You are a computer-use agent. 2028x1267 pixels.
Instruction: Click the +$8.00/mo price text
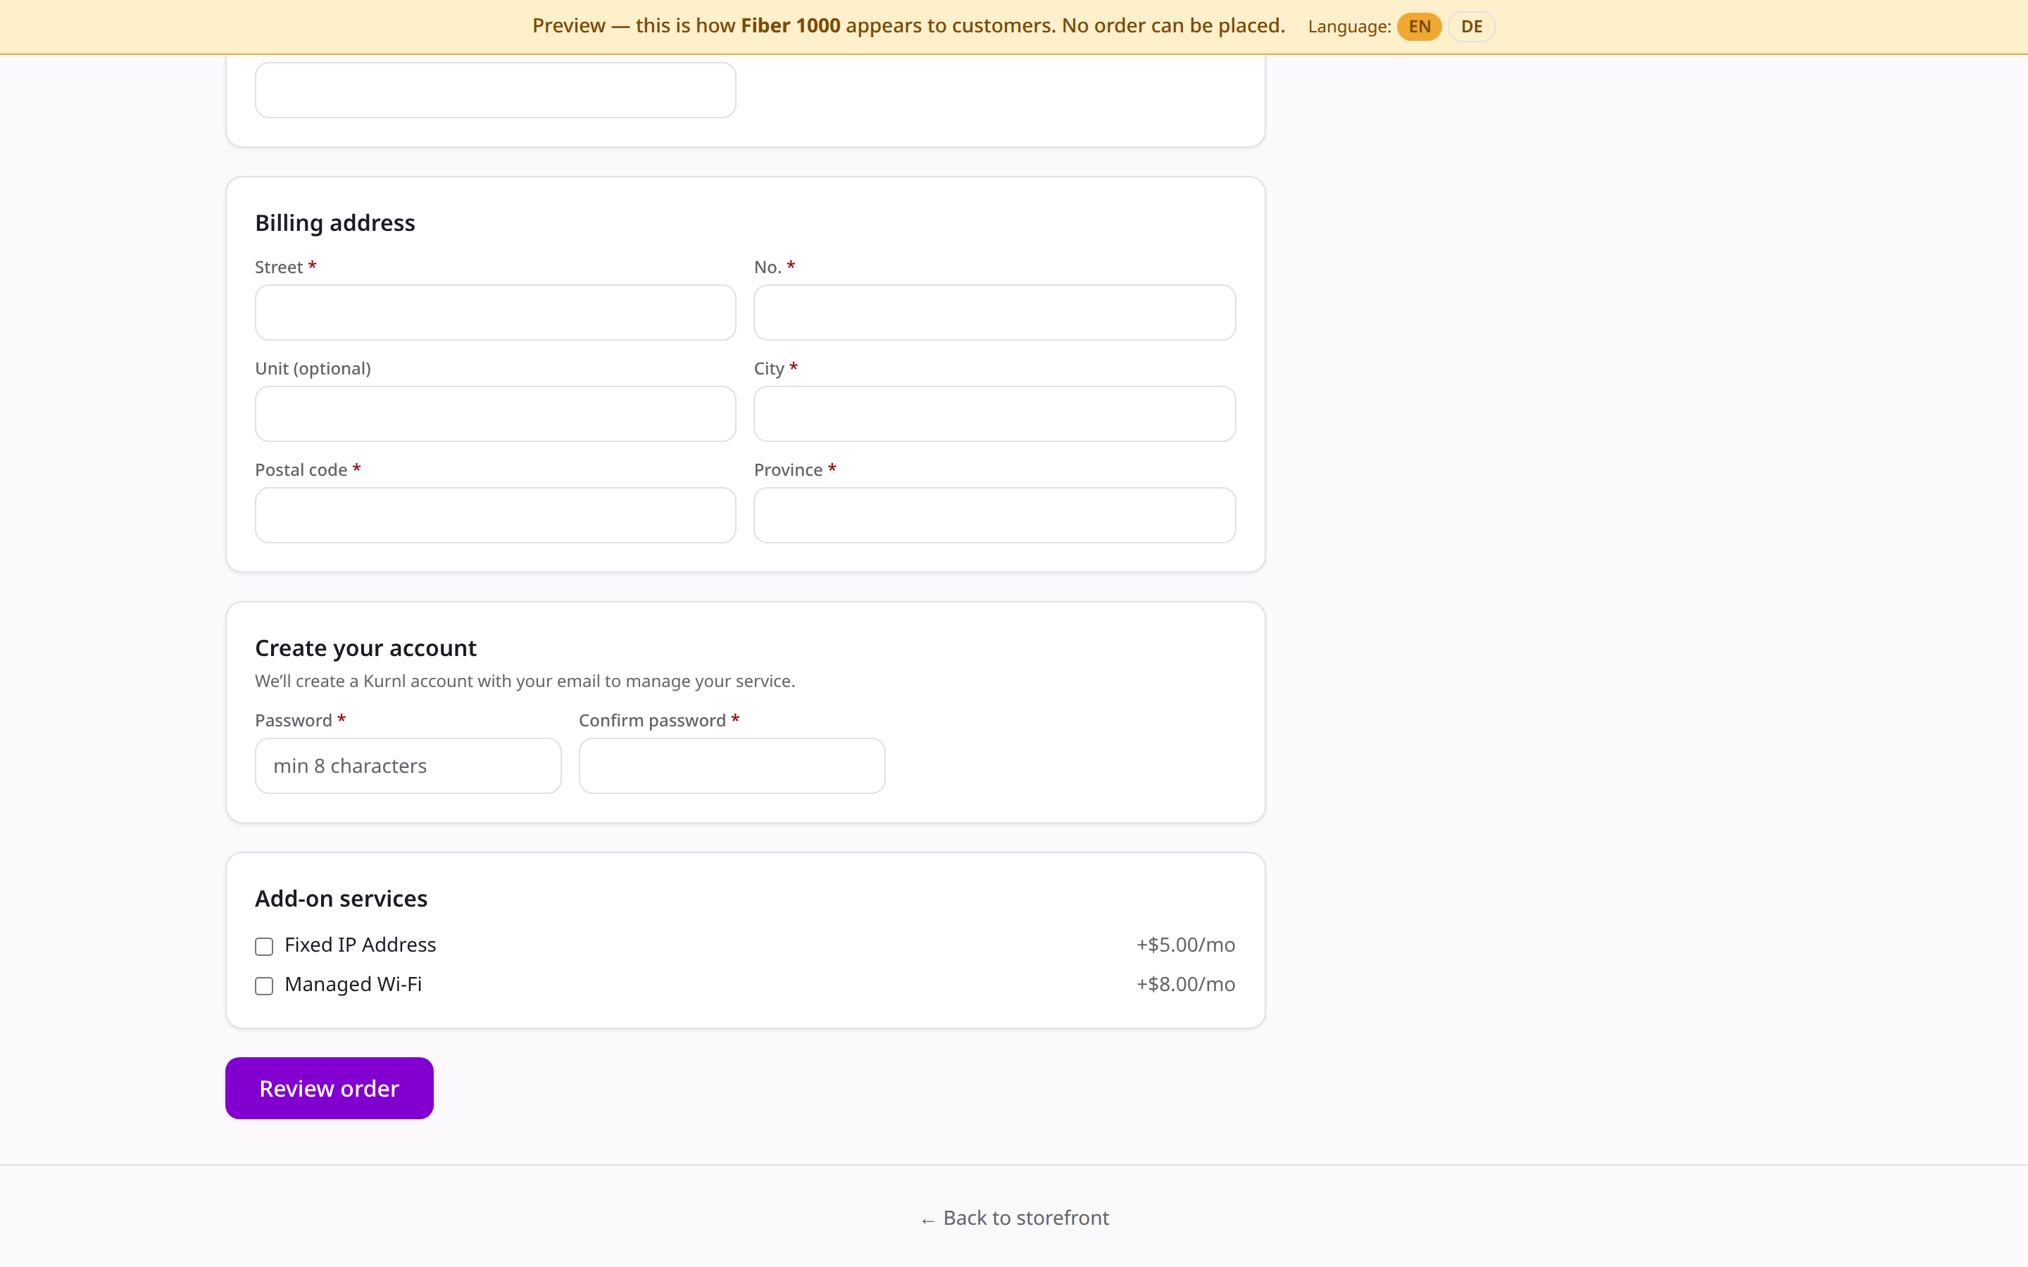[x=1186, y=985]
